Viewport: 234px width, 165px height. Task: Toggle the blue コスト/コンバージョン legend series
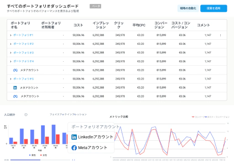pos(217,117)
